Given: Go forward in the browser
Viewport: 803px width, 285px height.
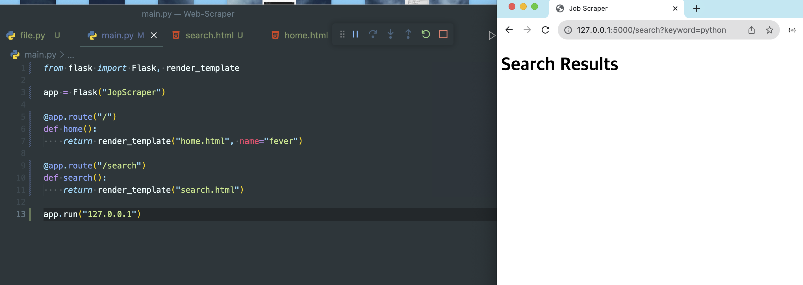Looking at the screenshot, I should click(x=527, y=30).
